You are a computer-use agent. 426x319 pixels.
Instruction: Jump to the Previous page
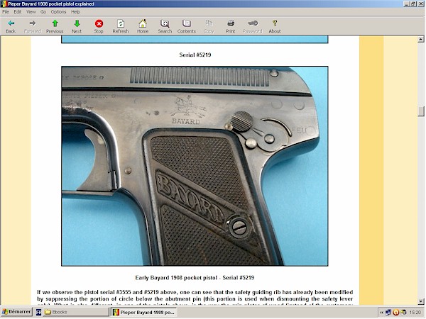[55, 26]
